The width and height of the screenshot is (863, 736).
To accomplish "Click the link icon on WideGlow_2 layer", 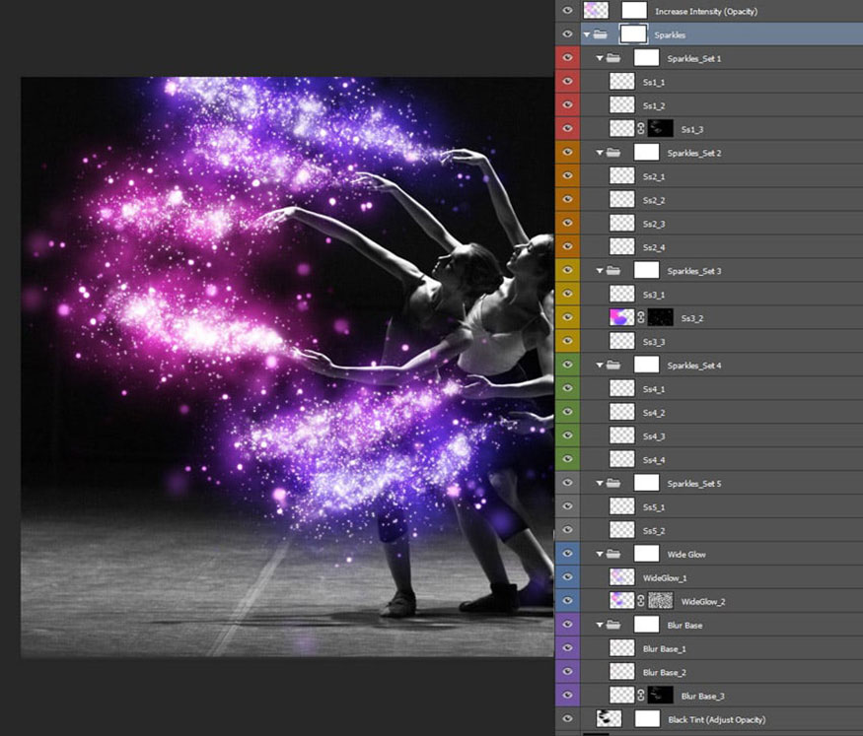I will [x=641, y=601].
